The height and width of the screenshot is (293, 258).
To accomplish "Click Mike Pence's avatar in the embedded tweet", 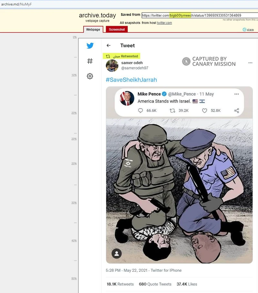I will [x=127, y=98].
